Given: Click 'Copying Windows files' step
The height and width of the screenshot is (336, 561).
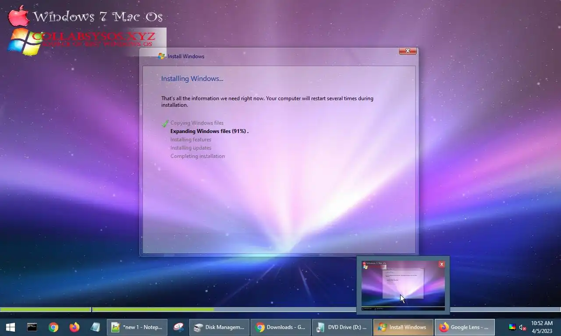Looking at the screenshot, I should [197, 123].
